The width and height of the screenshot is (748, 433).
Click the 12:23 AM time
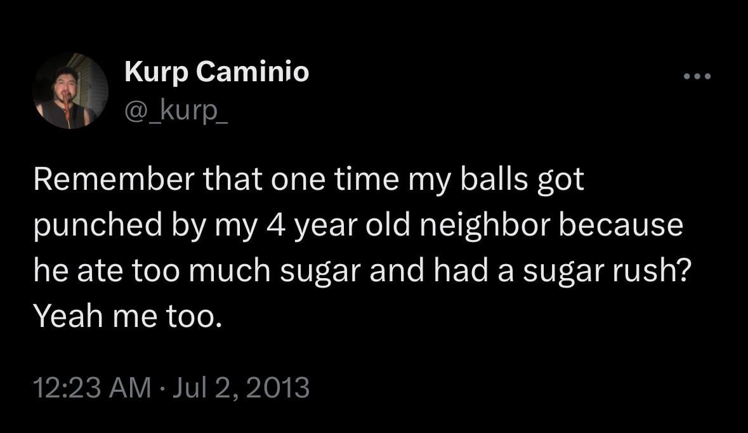pyautogui.click(x=92, y=387)
